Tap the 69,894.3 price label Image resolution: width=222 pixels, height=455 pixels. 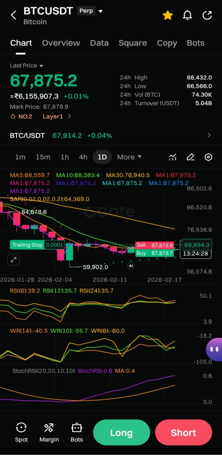197,245
